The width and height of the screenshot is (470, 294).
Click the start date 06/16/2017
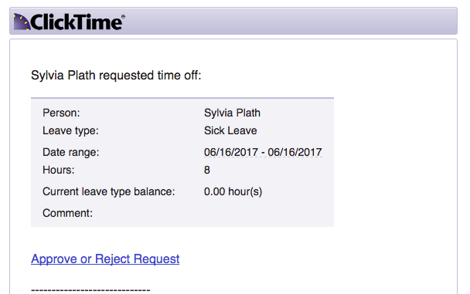tap(231, 152)
